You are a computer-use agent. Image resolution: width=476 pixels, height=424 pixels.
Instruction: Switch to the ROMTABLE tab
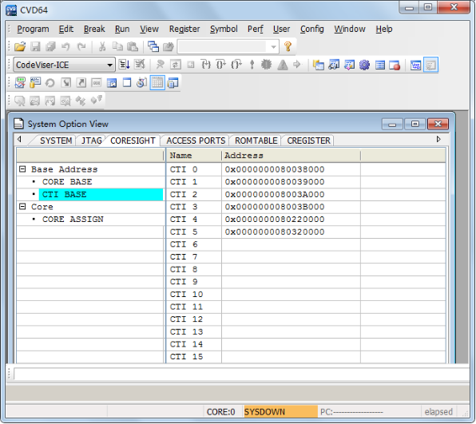256,141
